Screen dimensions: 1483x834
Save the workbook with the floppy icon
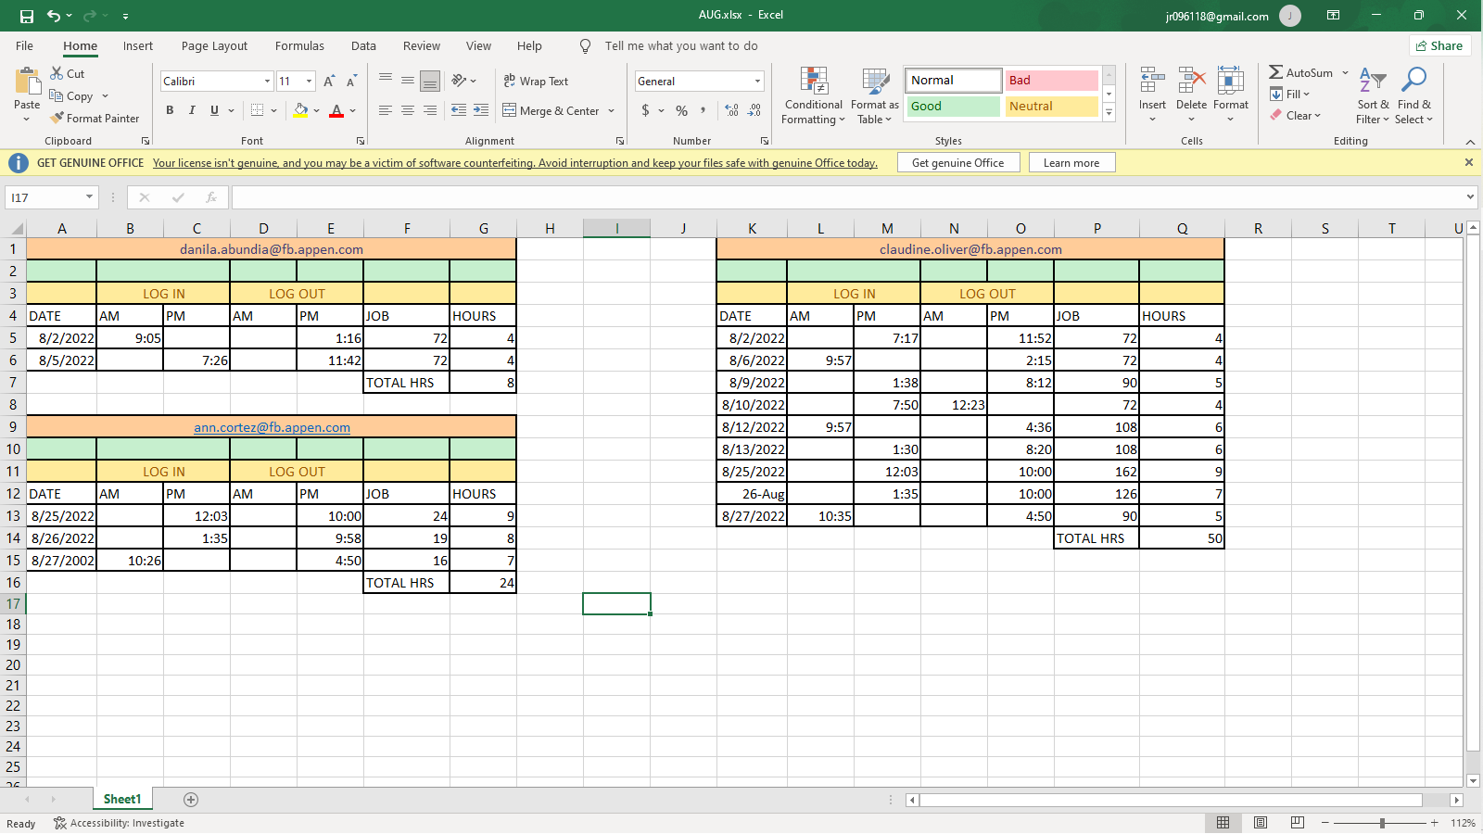pyautogui.click(x=26, y=16)
